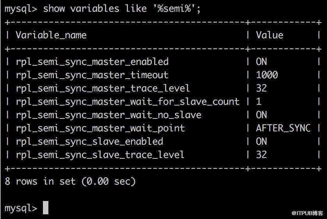
Task: Click the @ITPUB博客 watermark
Action: pos(307,213)
